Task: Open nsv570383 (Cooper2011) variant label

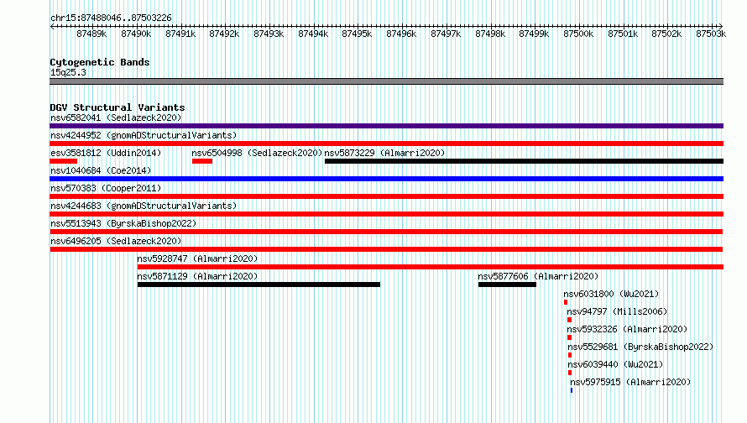Action: [x=106, y=188]
